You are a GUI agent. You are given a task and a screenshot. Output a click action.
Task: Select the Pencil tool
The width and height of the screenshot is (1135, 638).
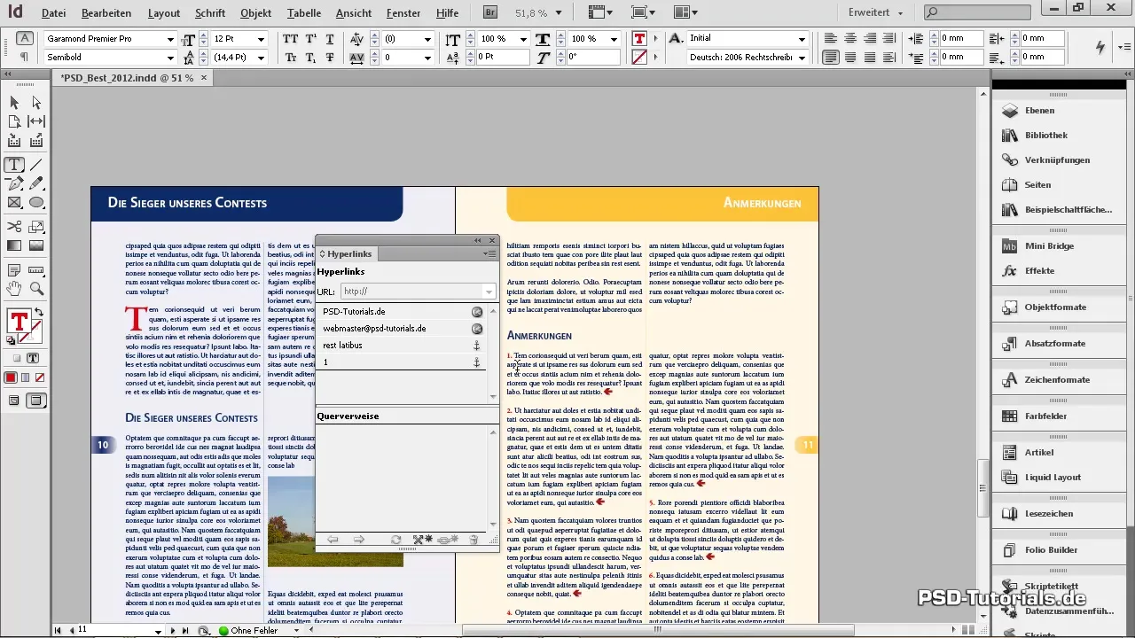pos(36,183)
